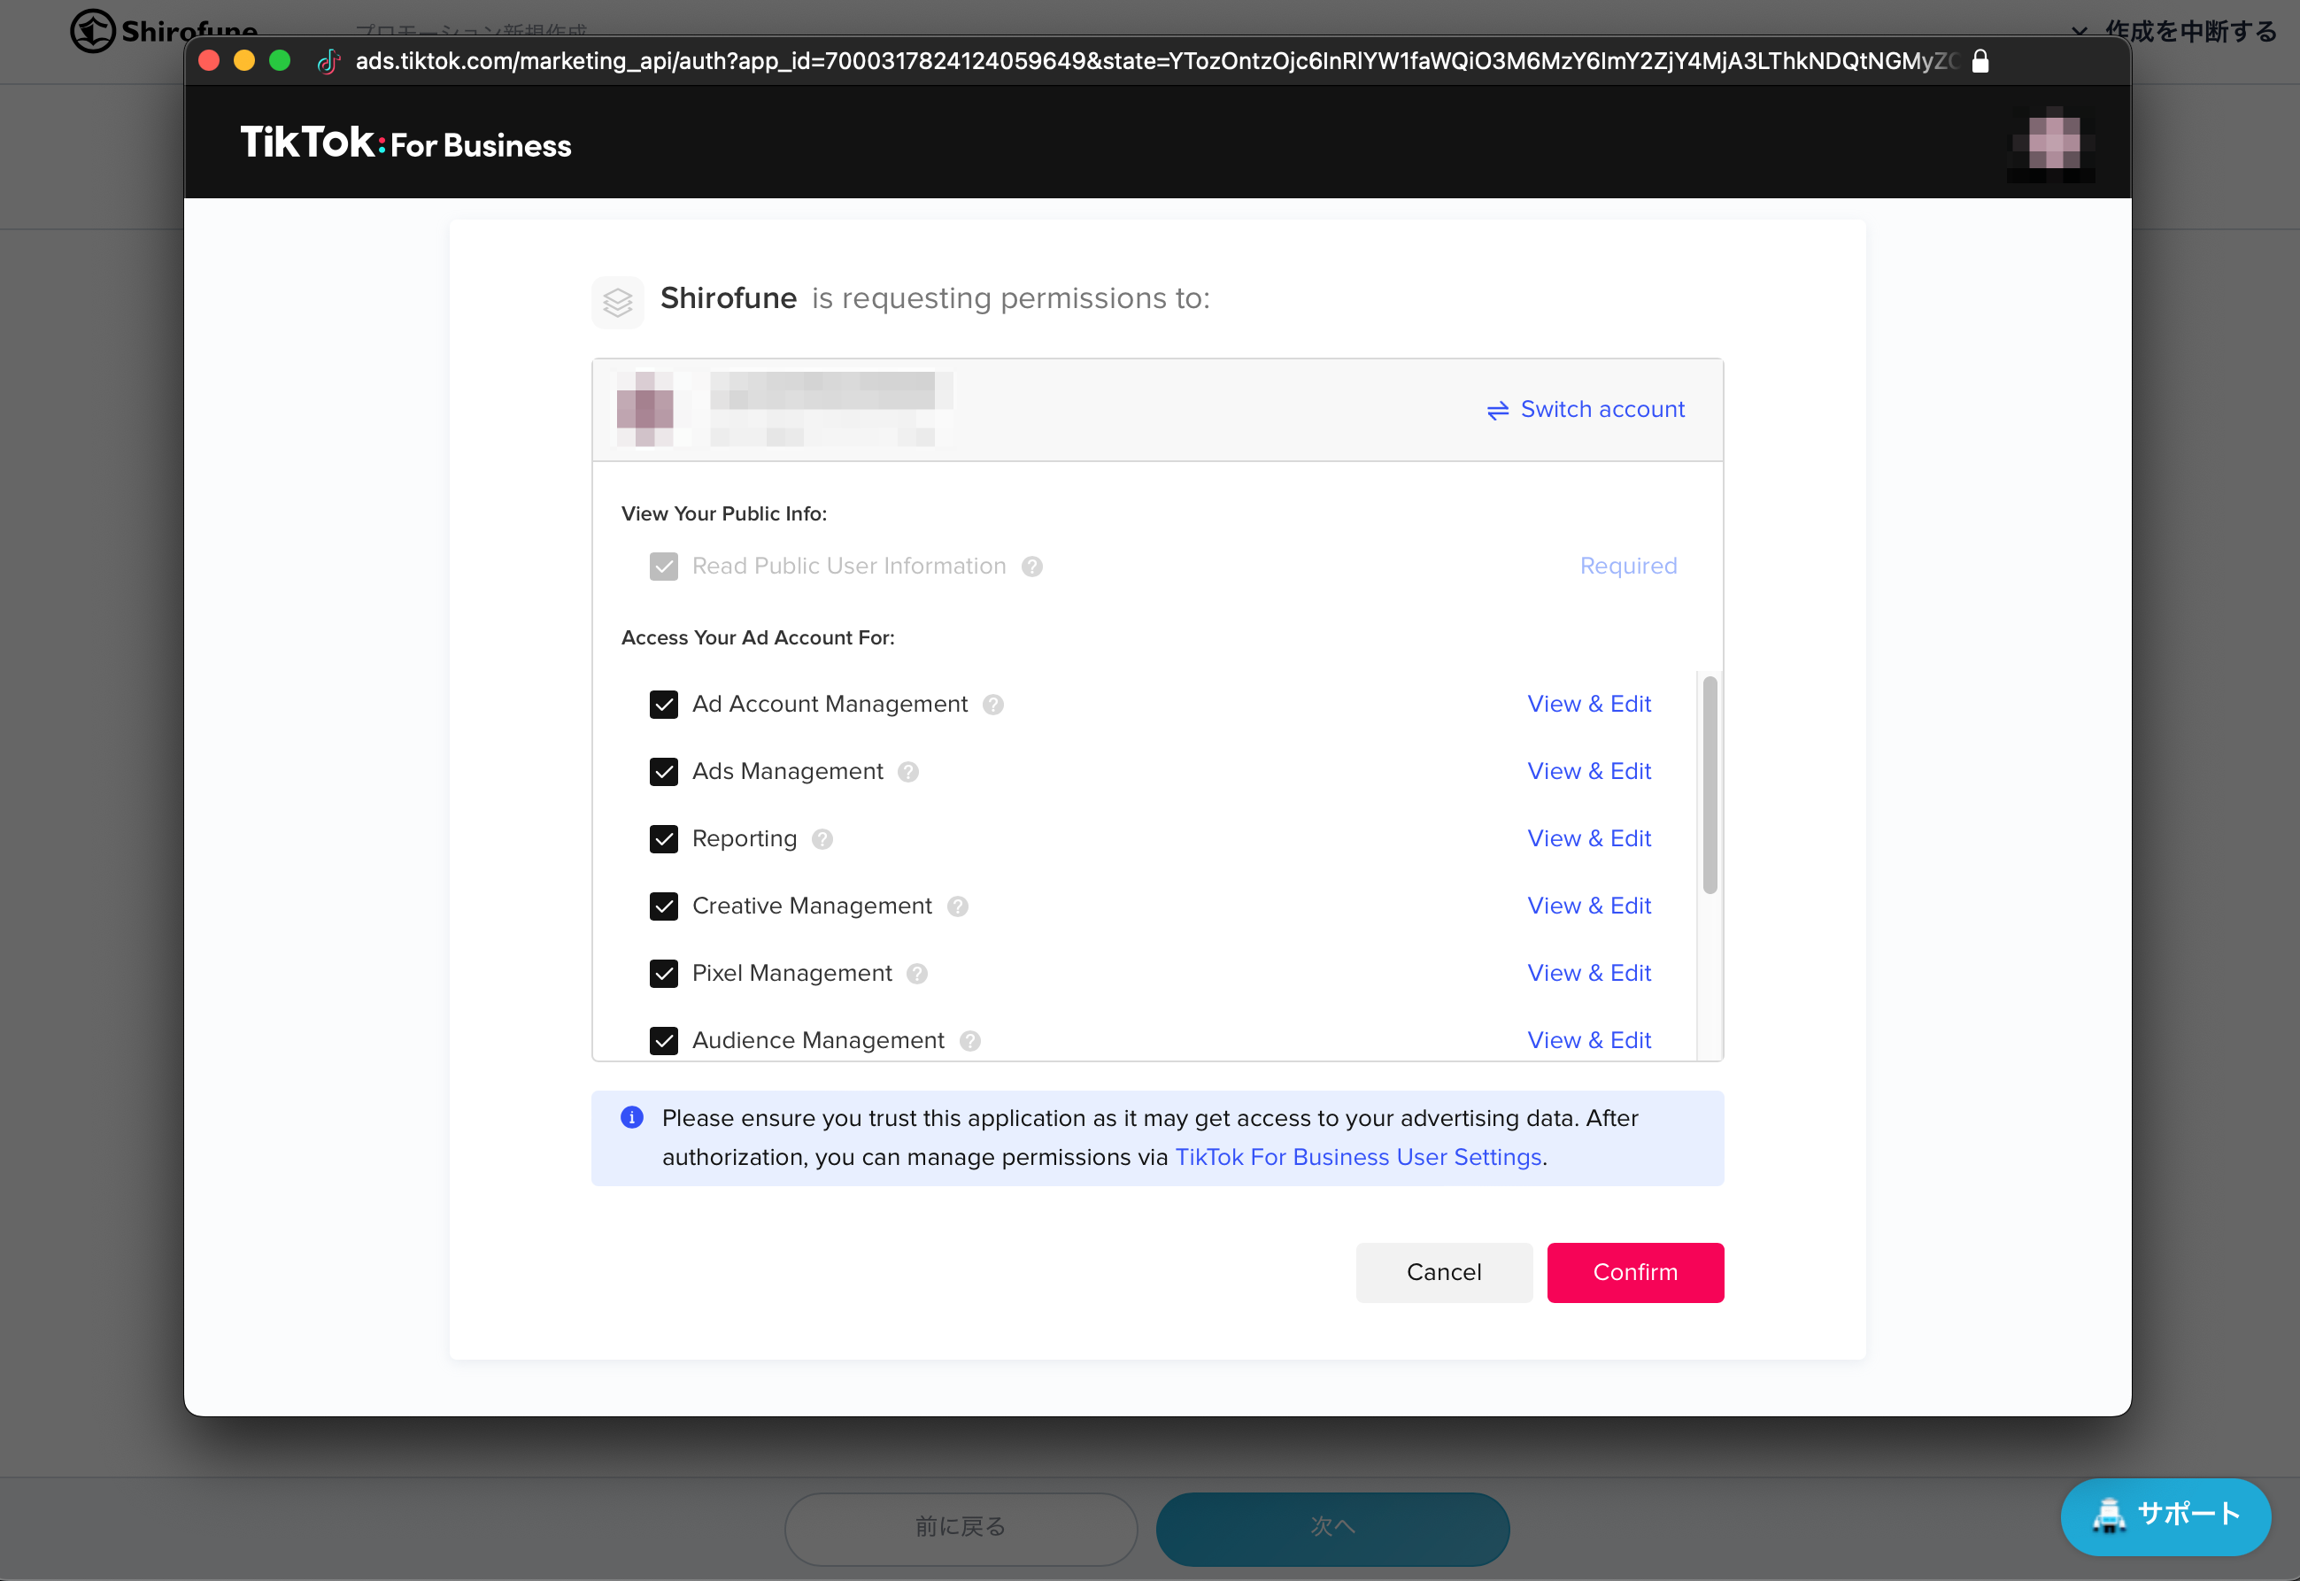This screenshot has height=1581, width=2300.
Task: Click help icon beside Ads Management
Action: tap(908, 772)
